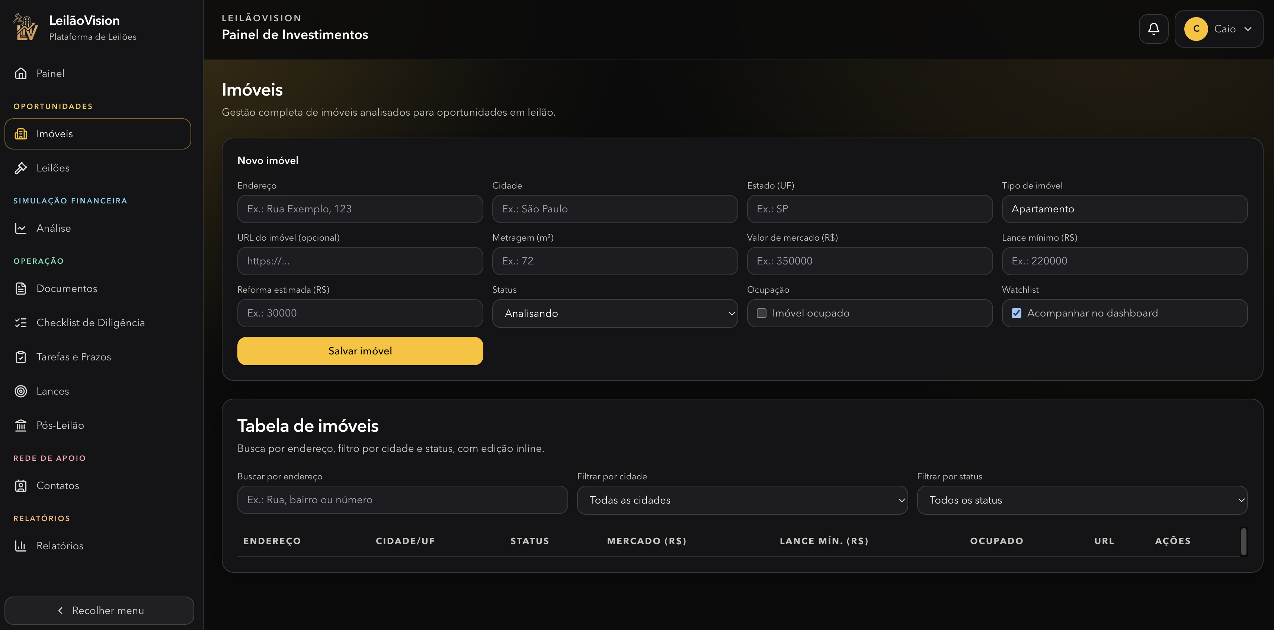The height and width of the screenshot is (630, 1274).
Task: Check the Imóvel ocupado checkbox
Action: [762, 313]
